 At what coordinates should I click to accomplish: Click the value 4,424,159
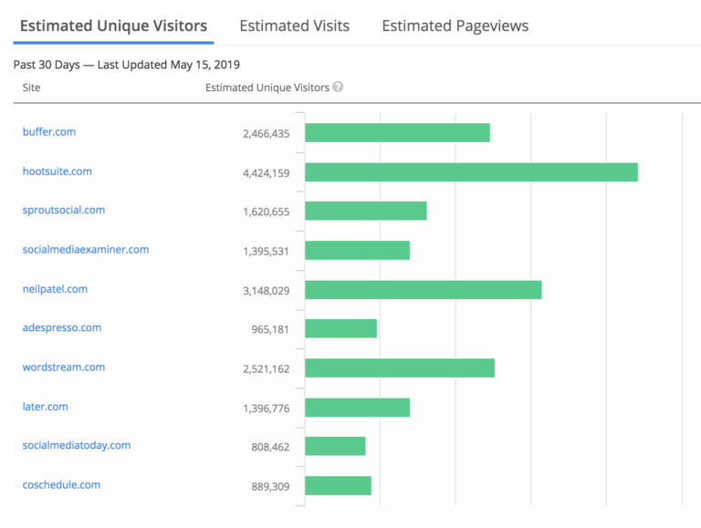(x=266, y=173)
